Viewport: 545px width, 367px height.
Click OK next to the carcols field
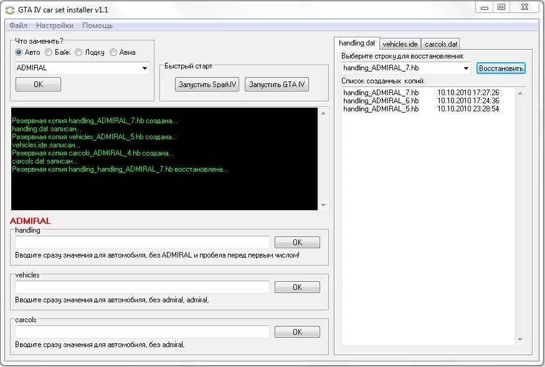(x=297, y=332)
